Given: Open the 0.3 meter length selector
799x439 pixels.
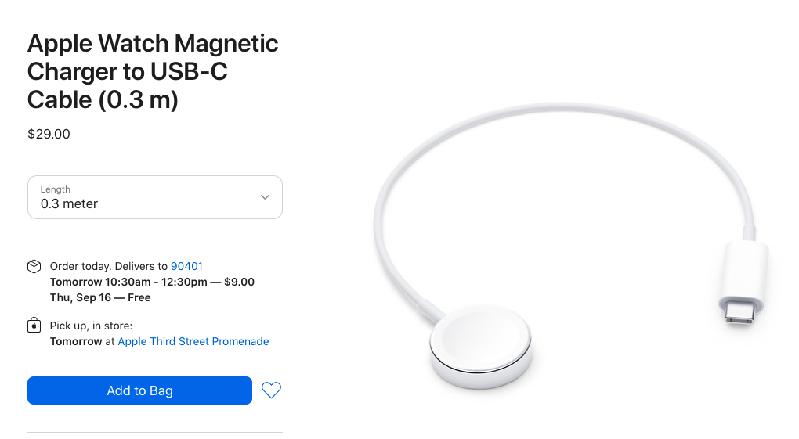Looking at the screenshot, I should point(155,197).
